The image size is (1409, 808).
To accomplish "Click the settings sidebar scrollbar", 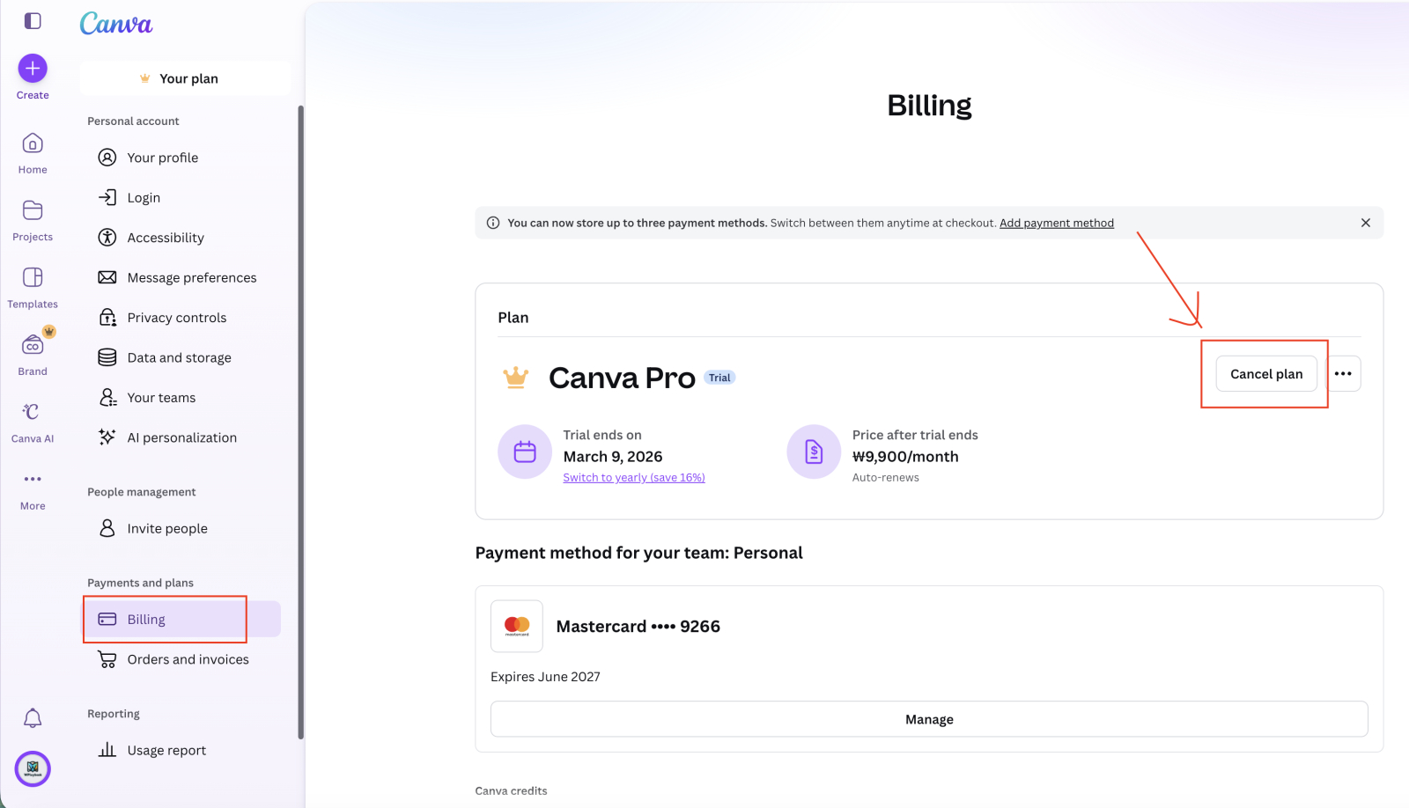I will click(300, 422).
